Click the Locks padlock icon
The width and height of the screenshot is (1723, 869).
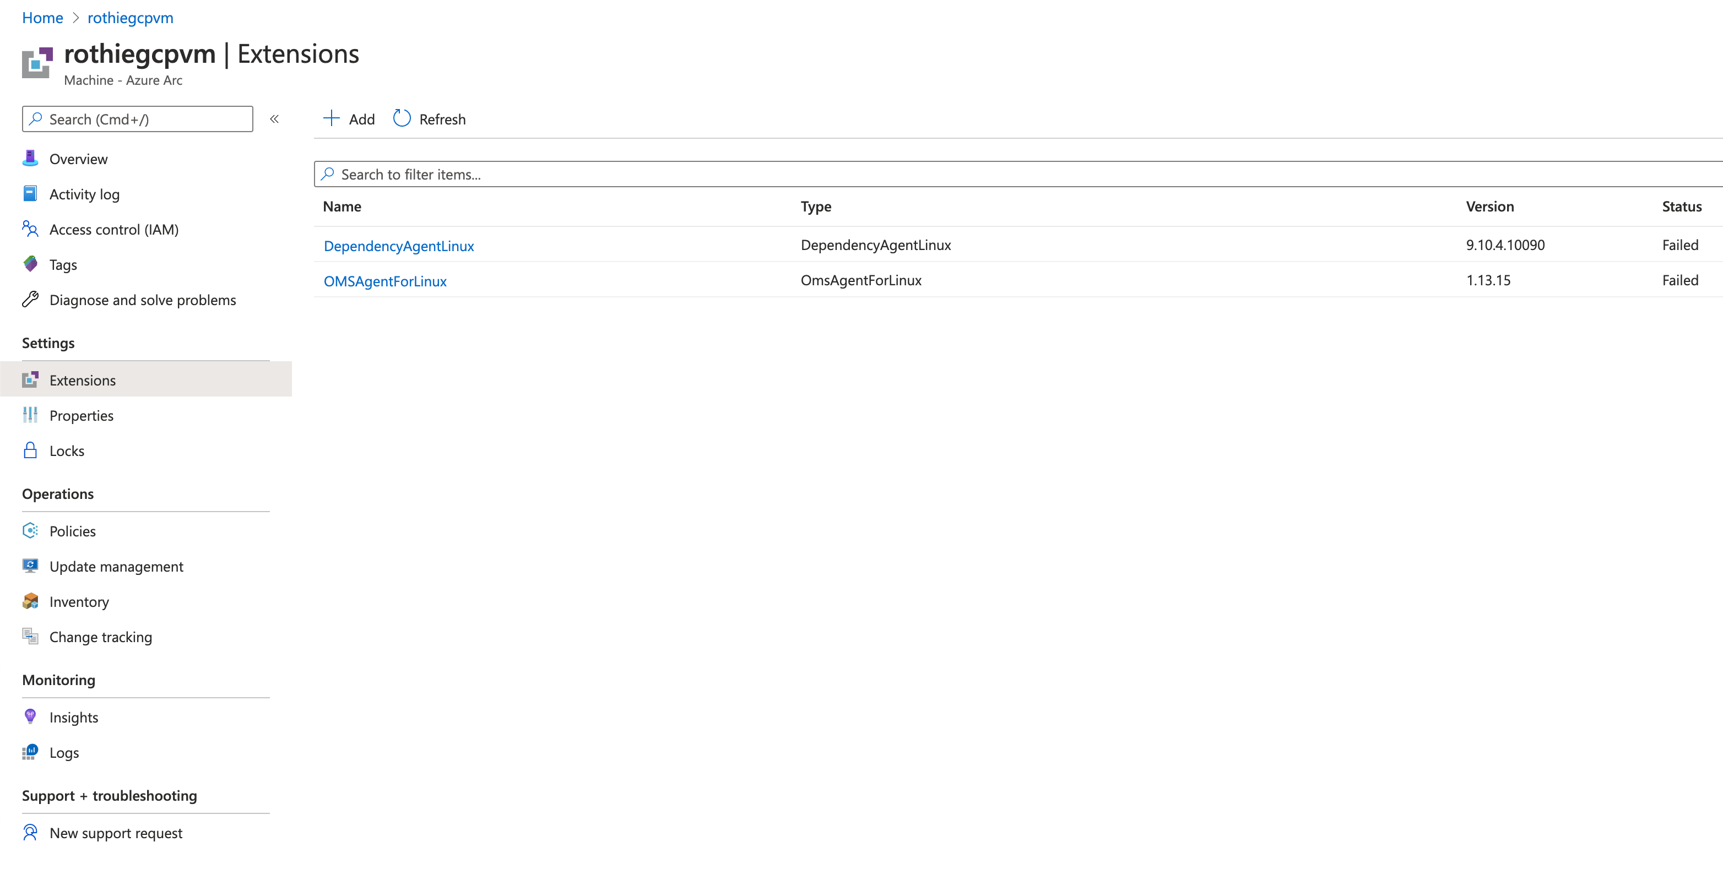click(30, 450)
